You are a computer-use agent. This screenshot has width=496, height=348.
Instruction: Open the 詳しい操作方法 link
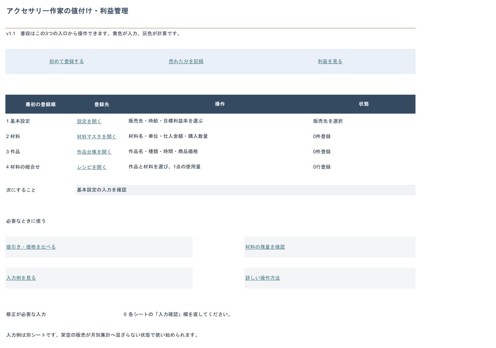[263, 278]
